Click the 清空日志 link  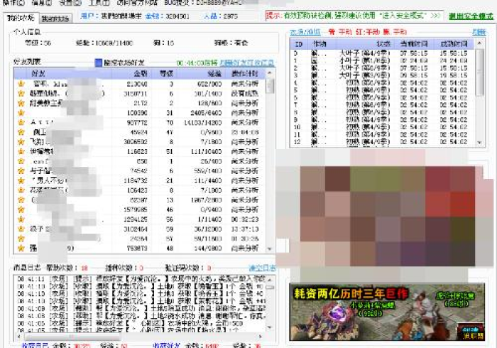262,268
